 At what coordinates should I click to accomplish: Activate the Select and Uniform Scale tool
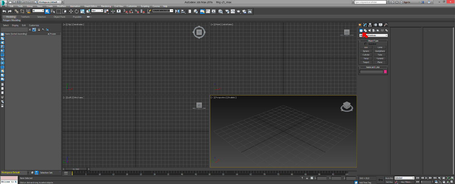[x=83, y=11]
